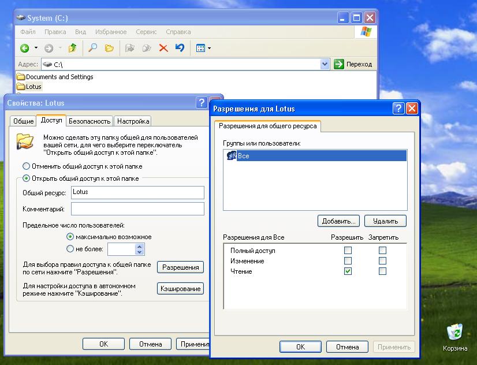The width and height of the screenshot is (477, 365).
Task: Open the Правка menu
Action: coord(55,32)
